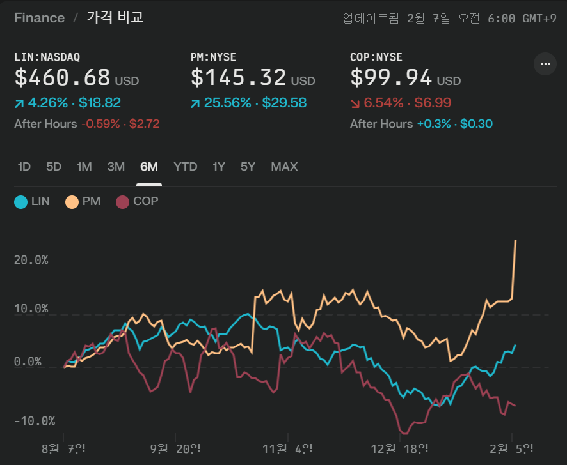Screen dimensions: 567x465
Task: Select the 5D time range tab
Action: [x=54, y=167]
